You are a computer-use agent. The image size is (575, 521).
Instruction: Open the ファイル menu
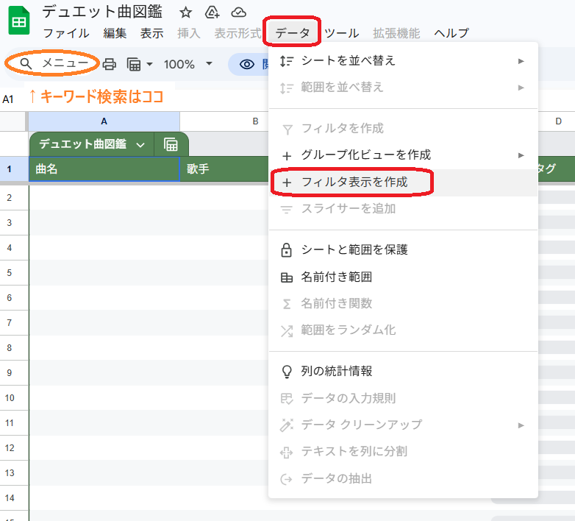tap(66, 33)
